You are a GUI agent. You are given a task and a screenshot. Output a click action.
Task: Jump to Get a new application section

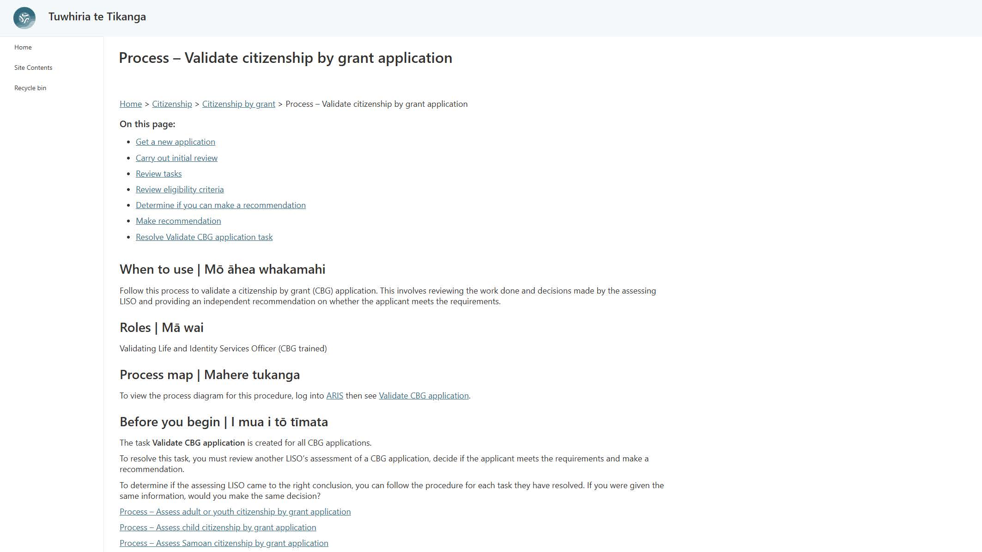[176, 142]
